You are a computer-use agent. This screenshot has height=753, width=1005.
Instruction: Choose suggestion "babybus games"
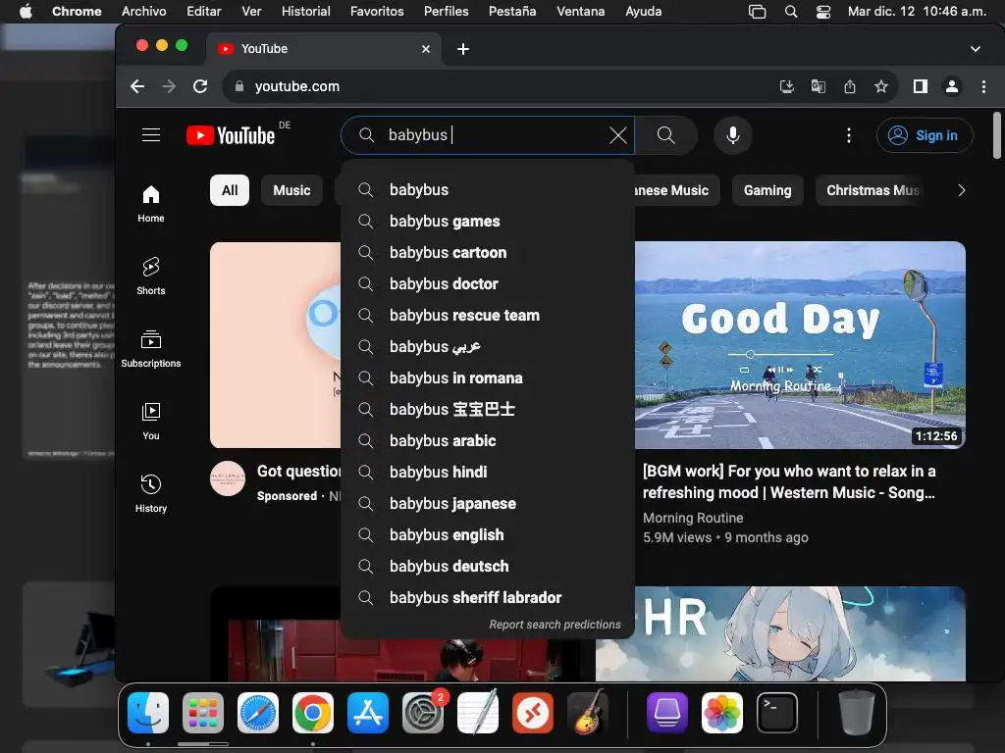pos(488,222)
